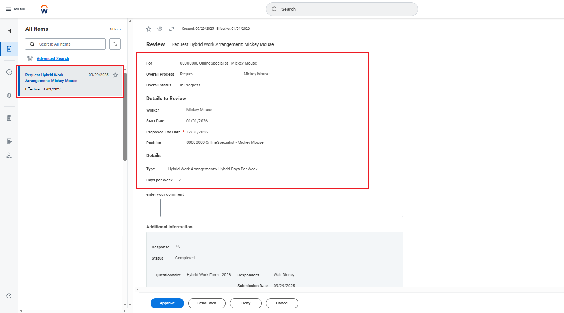Click the person-plus icon in sidebar
564x313 pixels.
[x=9, y=156]
